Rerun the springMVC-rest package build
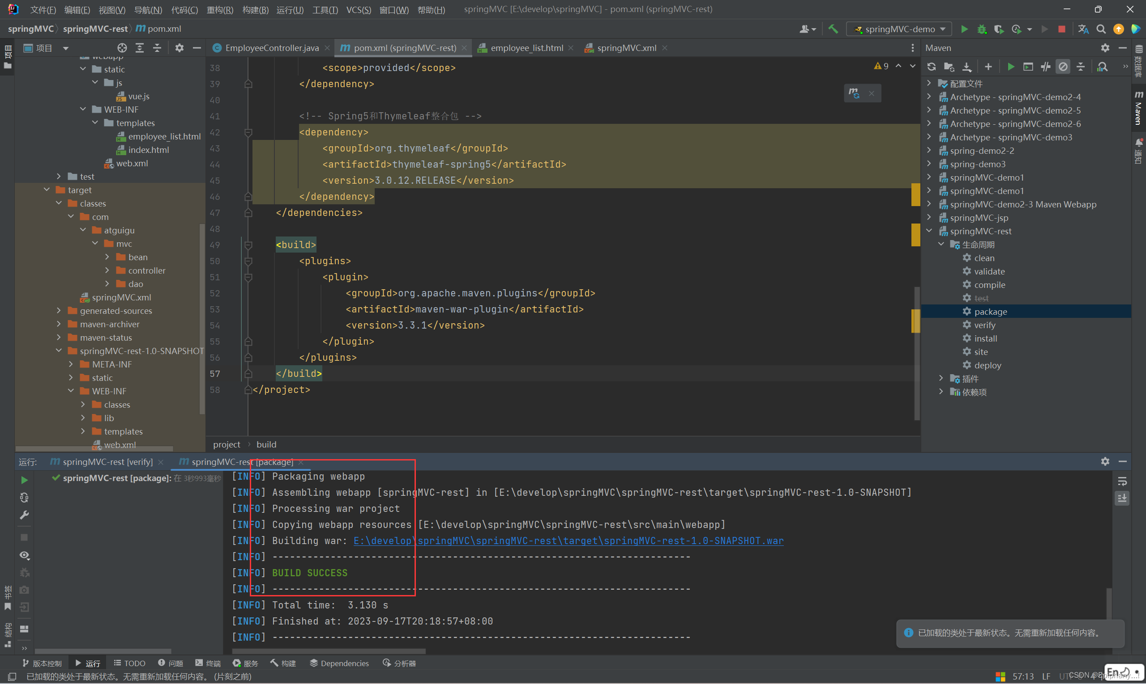Viewport: 1146px width, 684px height. [x=25, y=480]
